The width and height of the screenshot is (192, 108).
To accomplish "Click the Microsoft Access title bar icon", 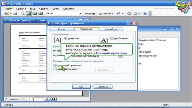I will (4, 4).
